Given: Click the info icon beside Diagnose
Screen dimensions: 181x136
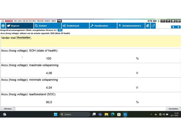Looking at the screenshot, I should [3, 26].
